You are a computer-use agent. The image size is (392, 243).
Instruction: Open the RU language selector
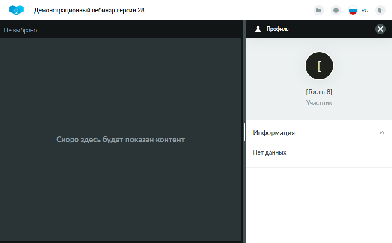[x=365, y=10]
